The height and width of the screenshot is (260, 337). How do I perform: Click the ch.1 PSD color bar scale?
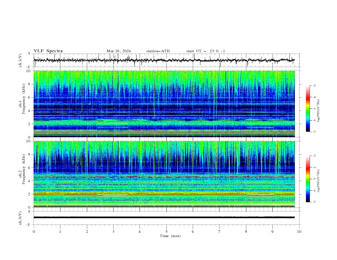point(308,109)
